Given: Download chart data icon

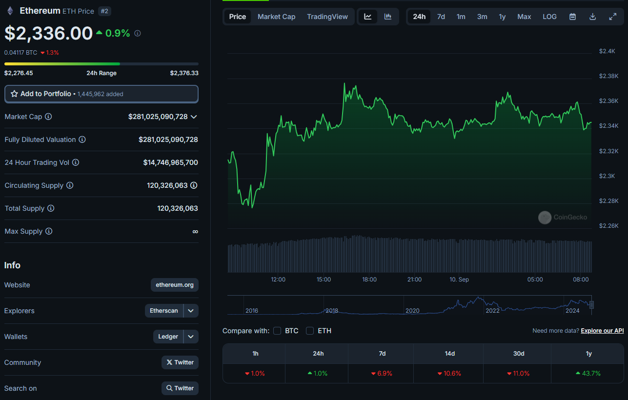Looking at the screenshot, I should pyautogui.click(x=593, y=17).
